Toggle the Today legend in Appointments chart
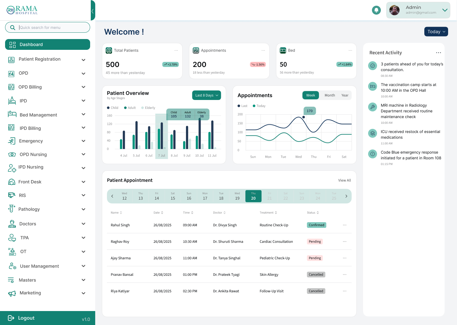 [259, 106]
